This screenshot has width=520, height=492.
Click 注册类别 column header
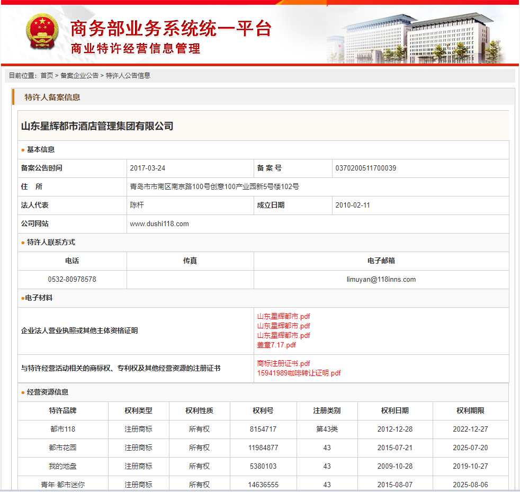click(x=327, y=411)
